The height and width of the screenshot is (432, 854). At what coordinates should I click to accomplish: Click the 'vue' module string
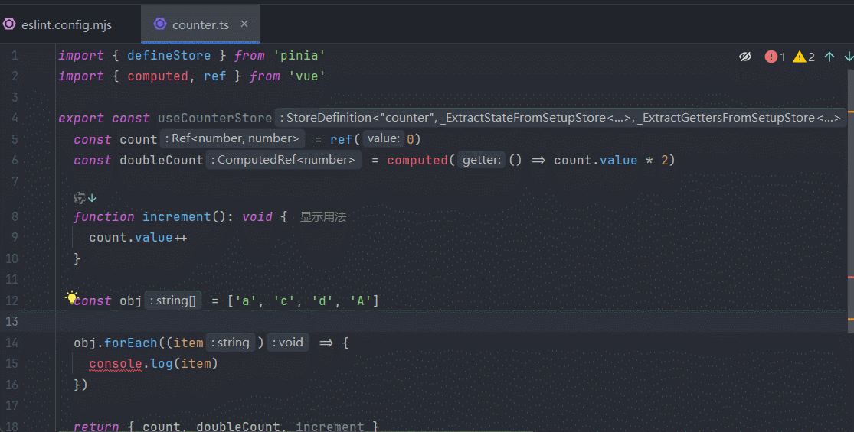click(x=306, y=76)
